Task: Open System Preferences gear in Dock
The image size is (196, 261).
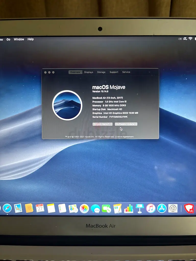Action: pos(173,208)
